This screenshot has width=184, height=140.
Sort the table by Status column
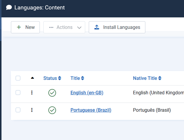click(x=50, y=78)
